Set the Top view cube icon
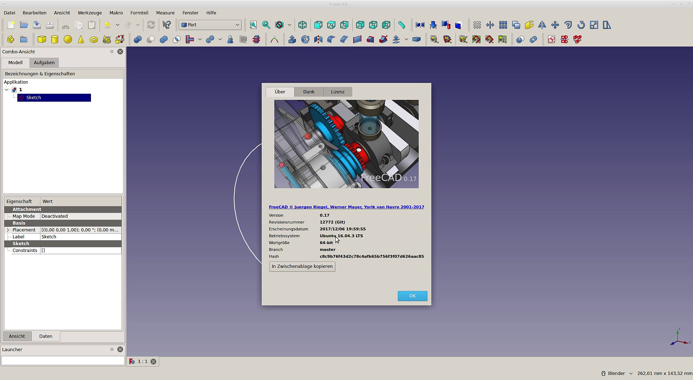693x380 pixels. [331, 25]
